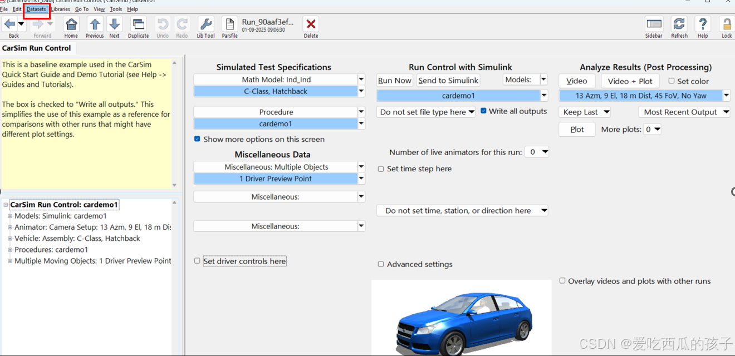This screenshot has height=356, width=735.
Task: Delete the dataset with red X icon
Action: pos(311,24)
